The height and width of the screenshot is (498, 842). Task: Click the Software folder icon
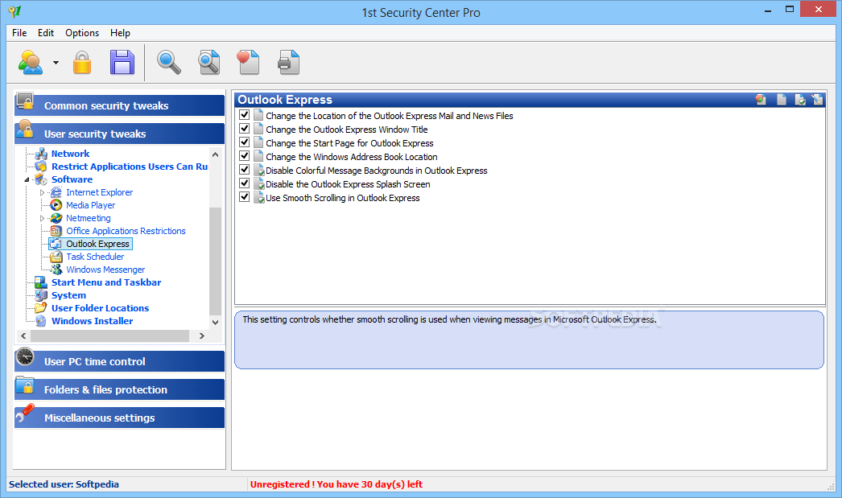click(x=41, y=179)
